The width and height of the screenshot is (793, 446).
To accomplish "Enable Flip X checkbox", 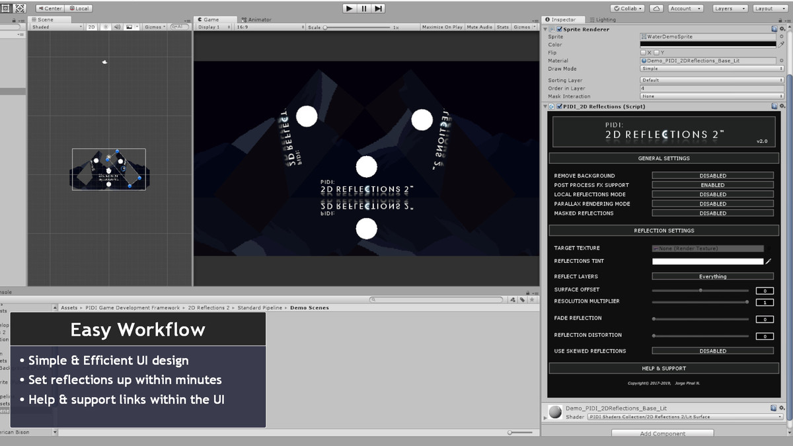I will (x=643, y=53).
